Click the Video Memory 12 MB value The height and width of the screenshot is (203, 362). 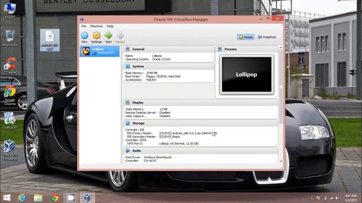click(x=163, y=109)
